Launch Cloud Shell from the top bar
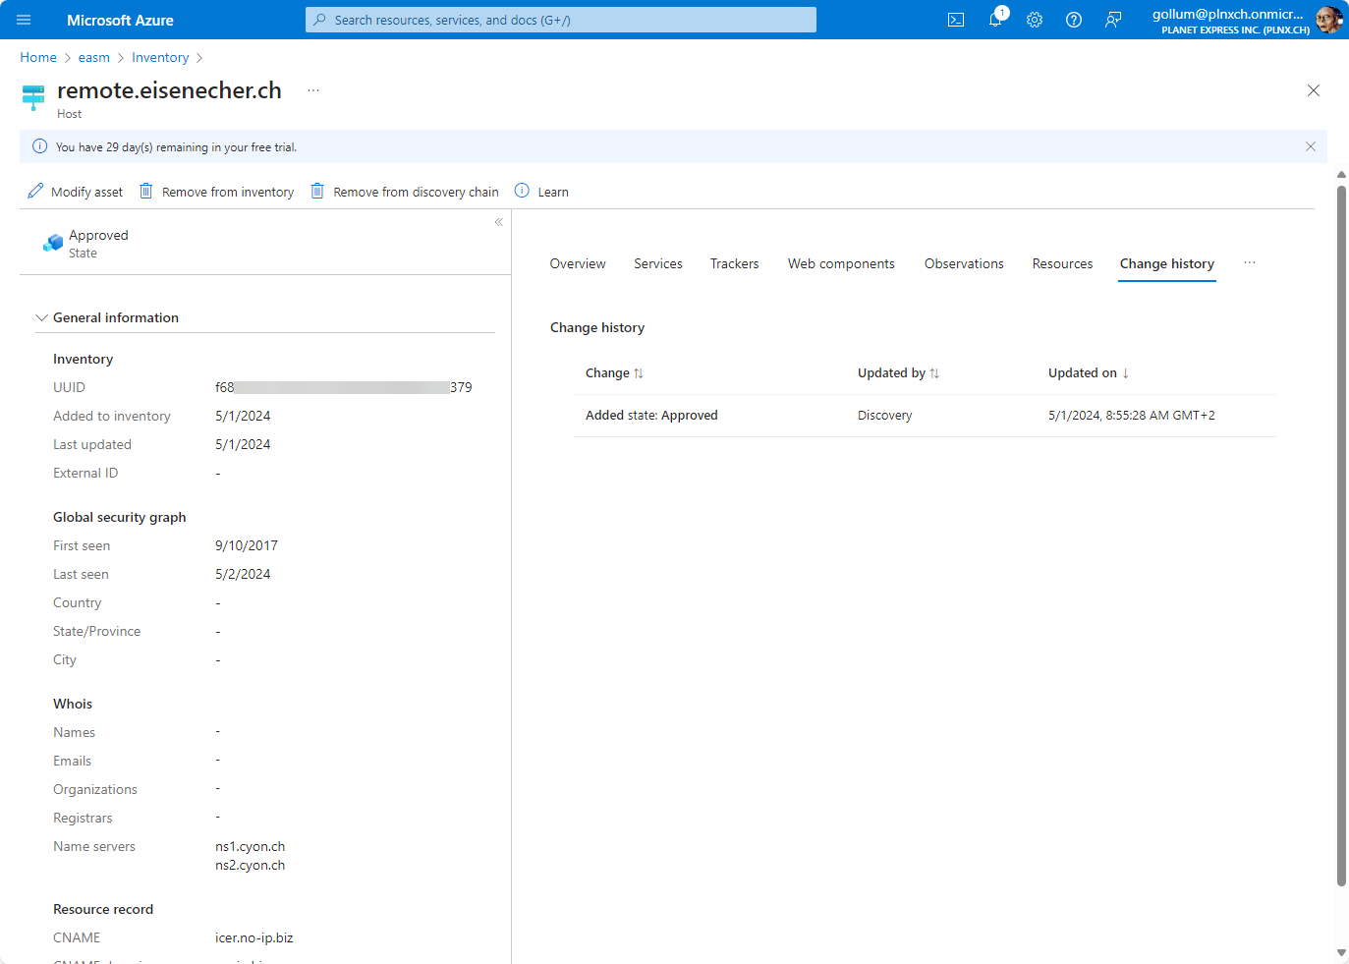This screenshot has width=1349, height=964. [955, 20]
